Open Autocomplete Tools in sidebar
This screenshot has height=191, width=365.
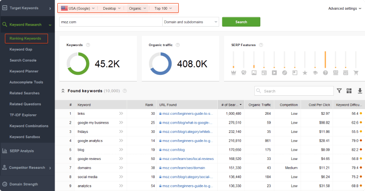[x=26, y=82]
